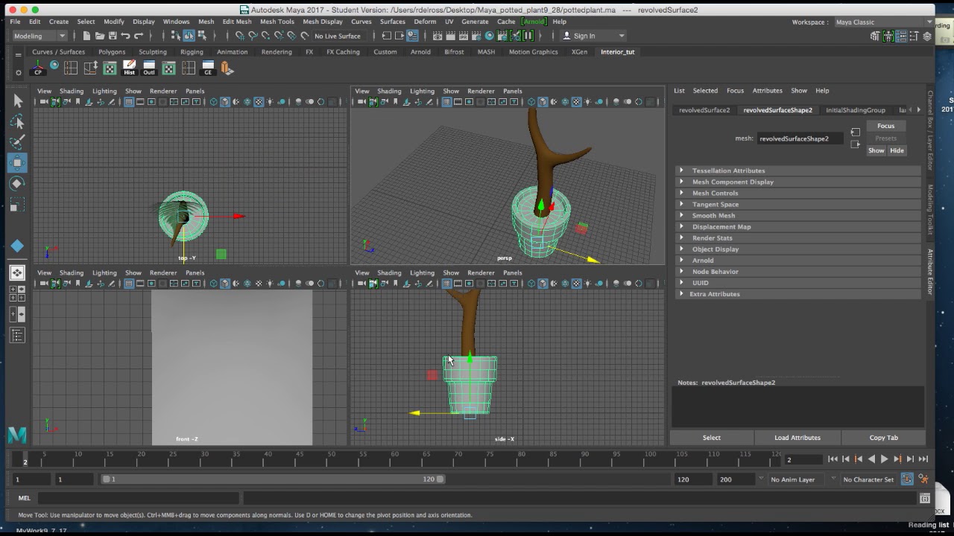Open the Mesh Tools menu
954x536 pixels.
tap(277, 22)
